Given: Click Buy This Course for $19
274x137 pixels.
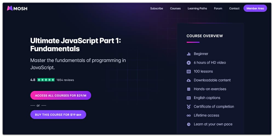Looking at the screenshot, I should [58, 115].
